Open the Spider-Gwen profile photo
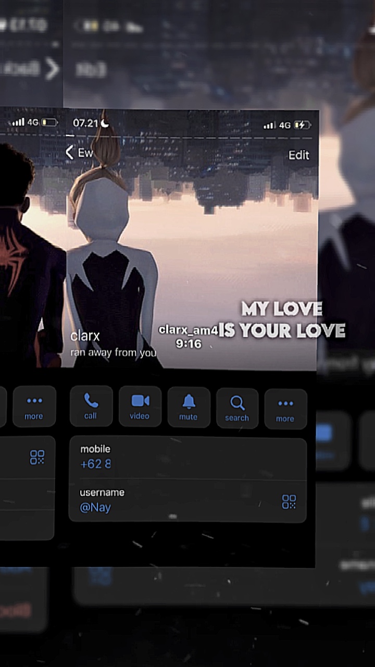375x667 pixels. point(113,250)
